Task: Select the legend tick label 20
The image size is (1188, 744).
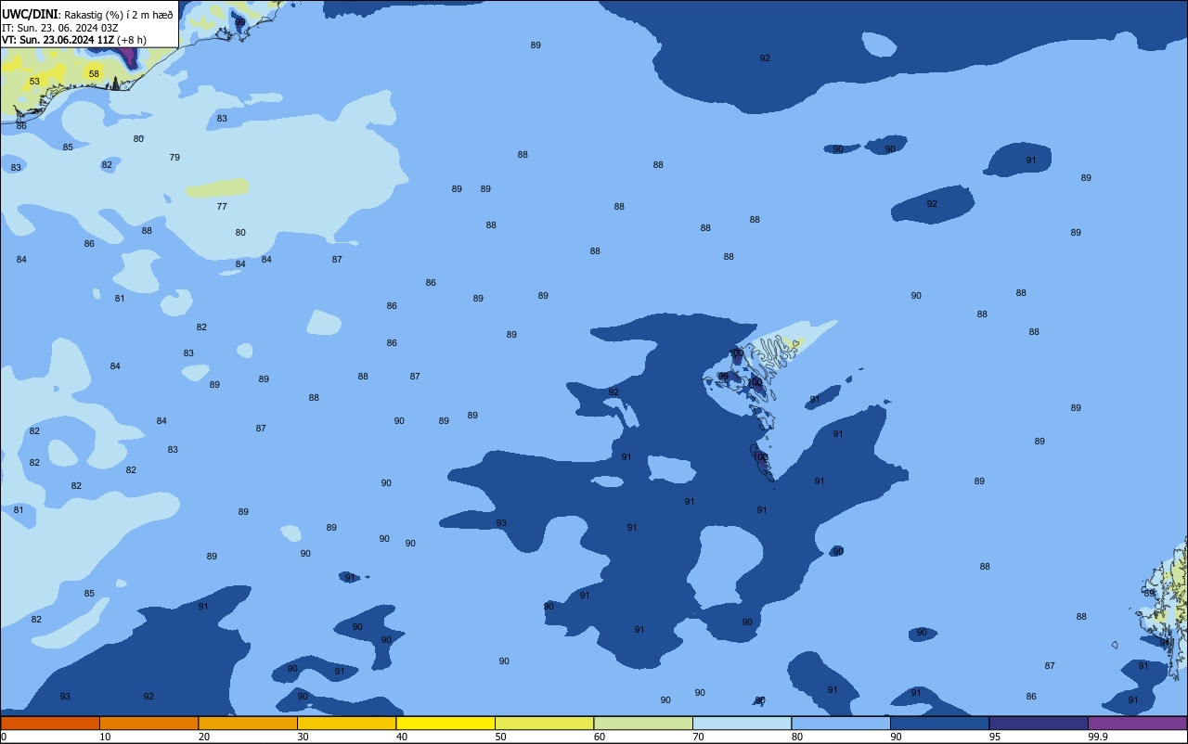Action: (204, 737)
